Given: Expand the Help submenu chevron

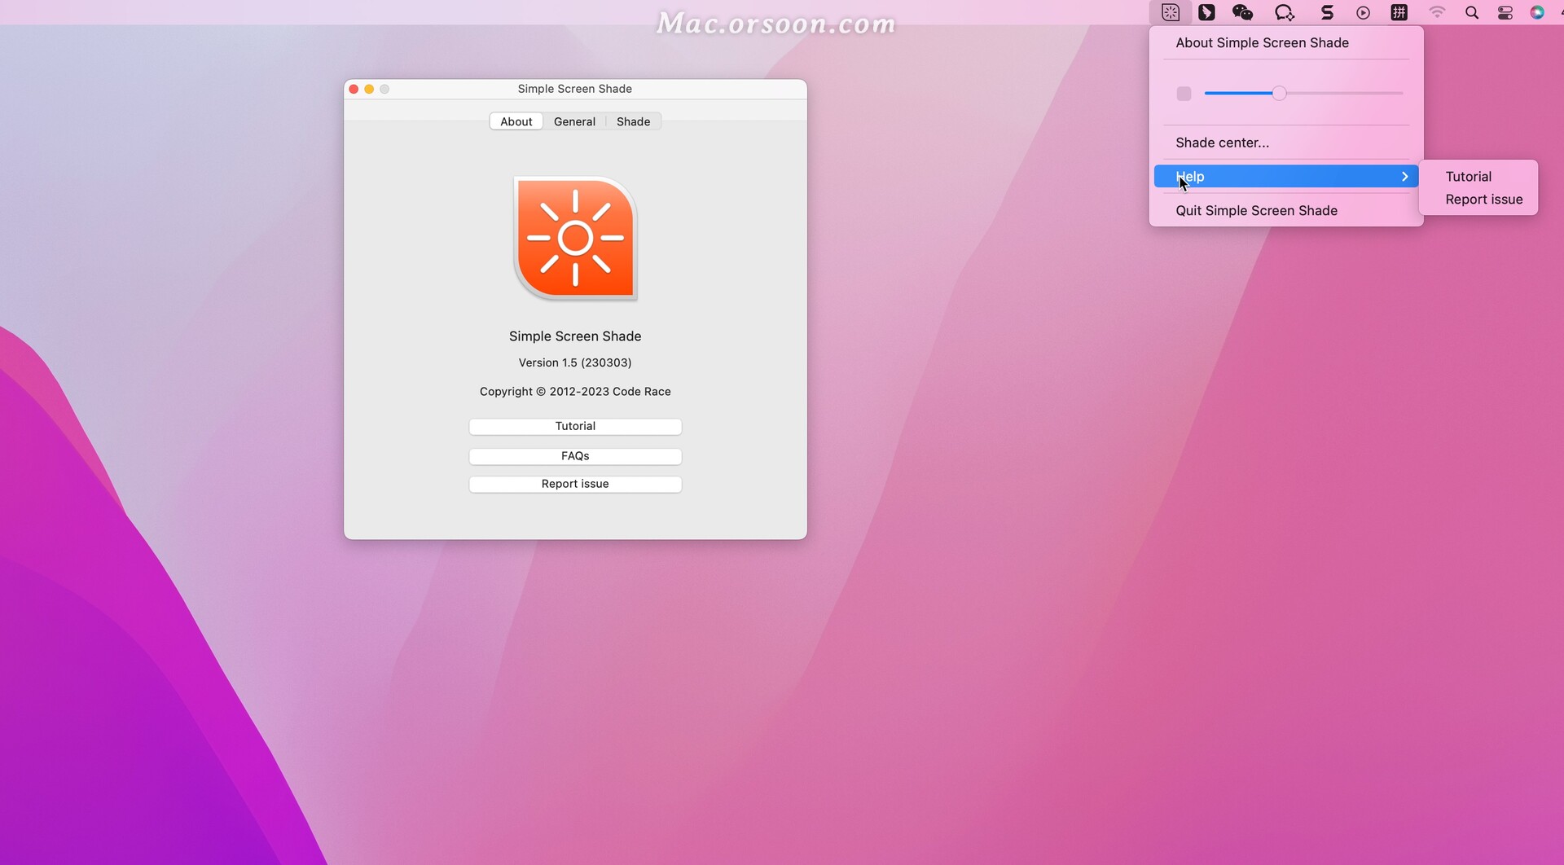Looking at the screenshot, I should [x=1404, y=176].
